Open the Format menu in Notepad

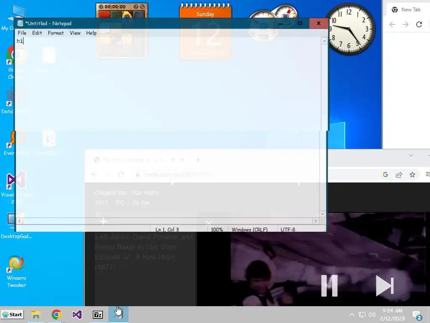(56, 33)
